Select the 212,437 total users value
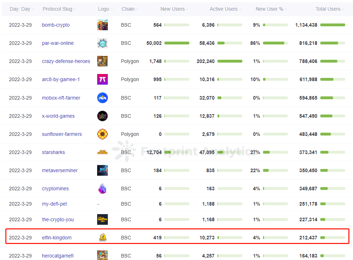Viewport: 353px width, 260px height. [308, 238]
